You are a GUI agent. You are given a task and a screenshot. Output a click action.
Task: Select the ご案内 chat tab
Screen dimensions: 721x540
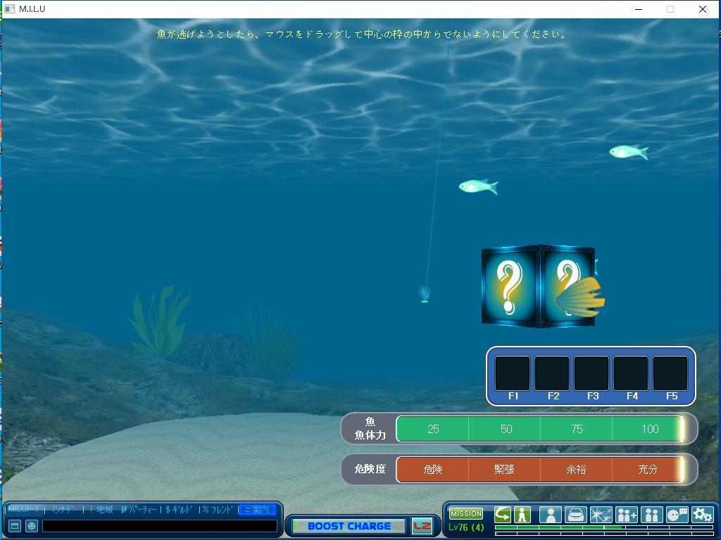(256, 510)
